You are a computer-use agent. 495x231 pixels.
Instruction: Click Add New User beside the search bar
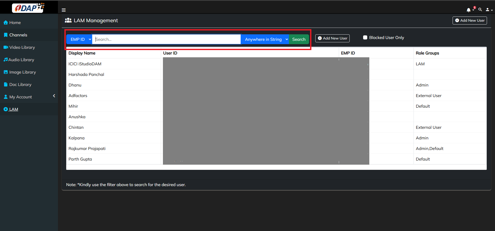(x=332, y=38)
